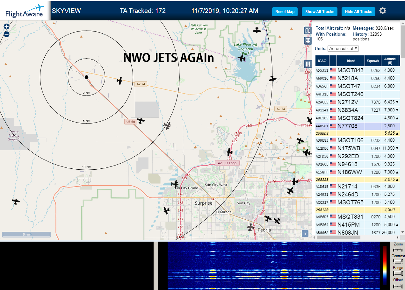Adjust the waterfall Offset slider
The height and width of the screenshot is (290, 405).
(398, 286)
